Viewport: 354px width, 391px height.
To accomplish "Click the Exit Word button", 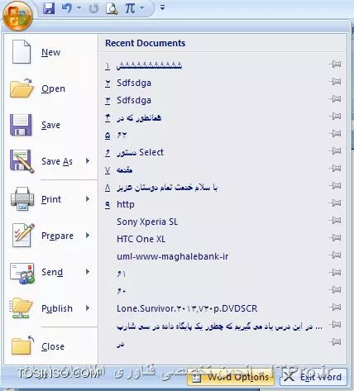I will point(313,377).
